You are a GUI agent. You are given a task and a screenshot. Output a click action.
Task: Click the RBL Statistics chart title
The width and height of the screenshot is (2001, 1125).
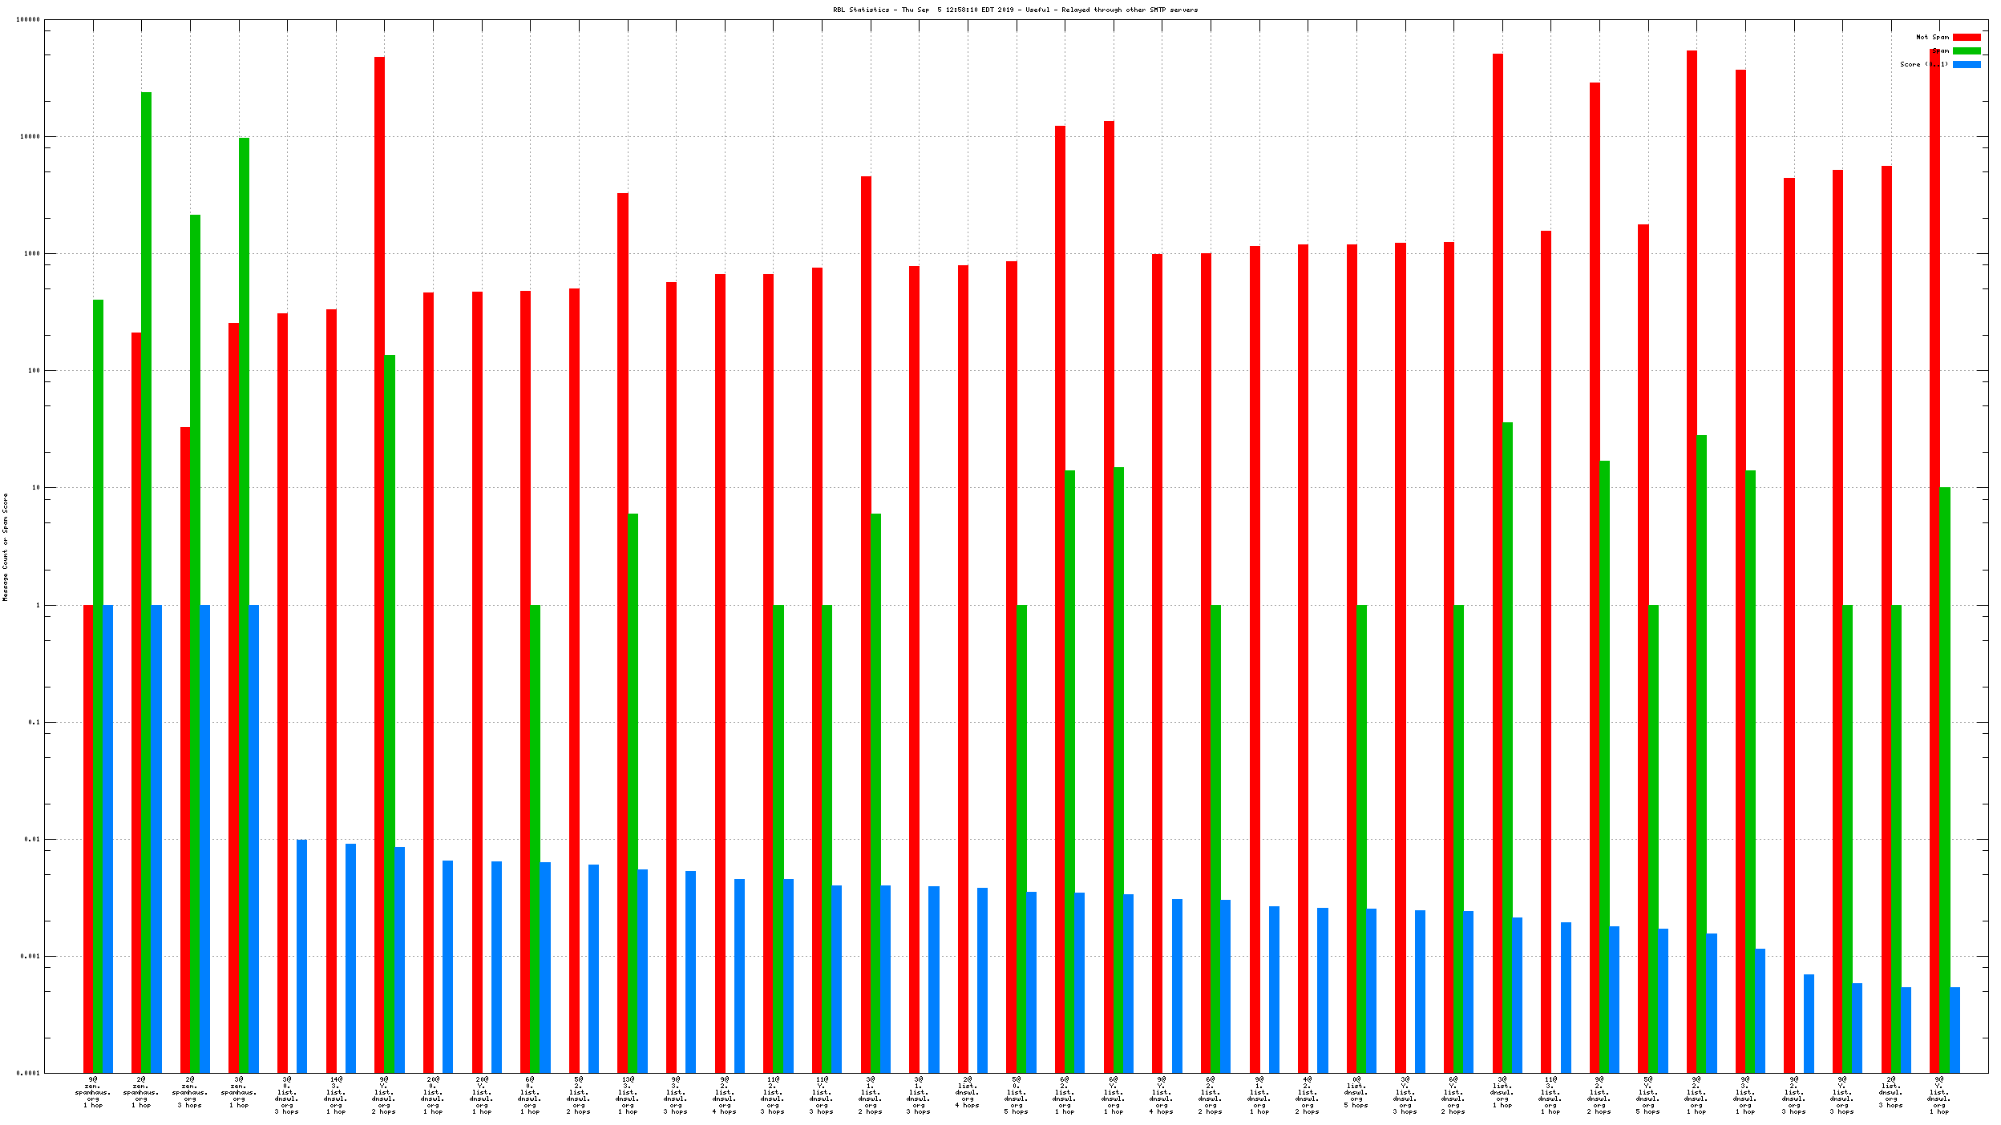pyautogui.click(x=1015, y=10)
